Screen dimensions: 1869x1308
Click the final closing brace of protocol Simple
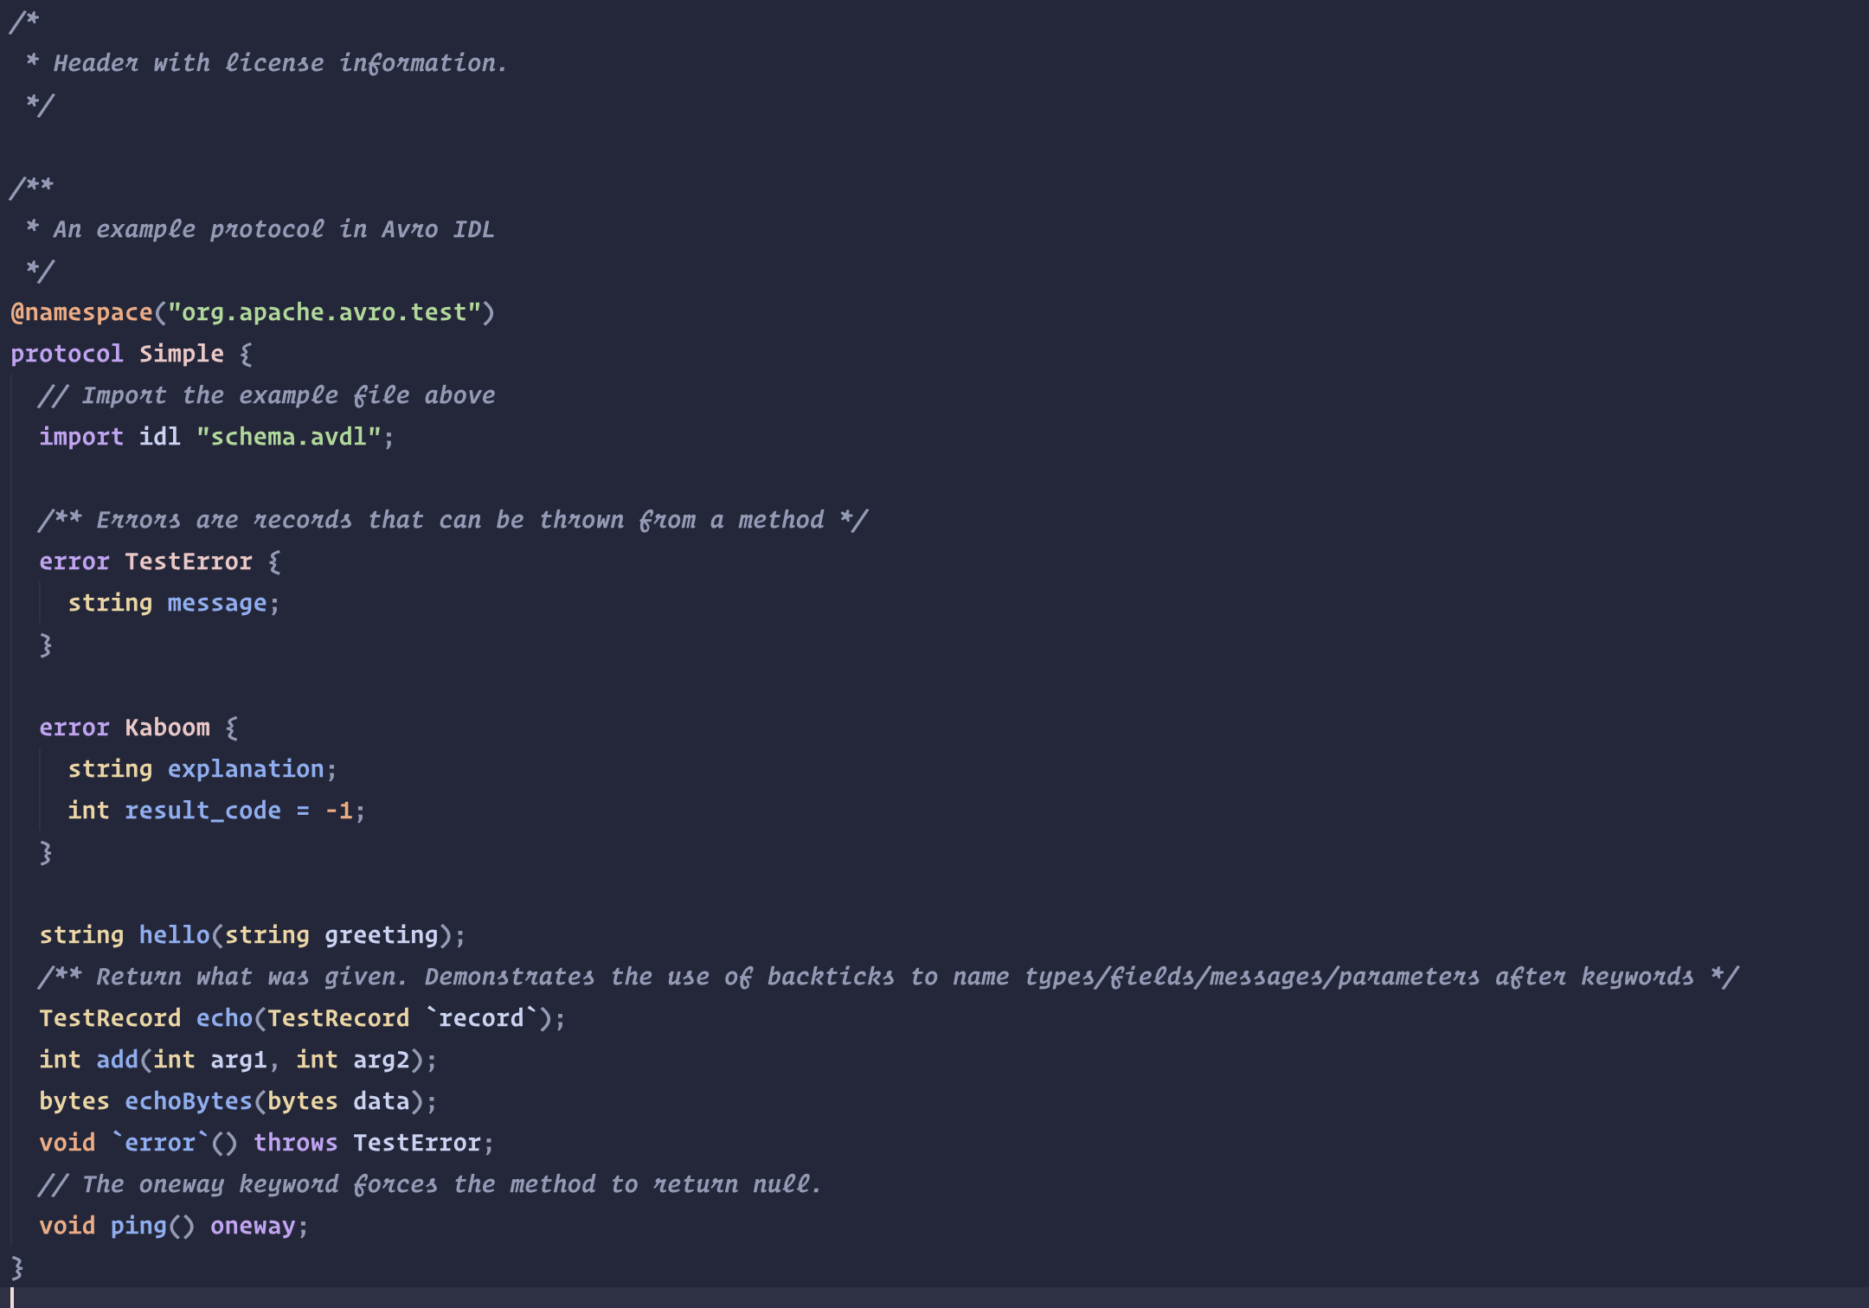point(17,1267)
